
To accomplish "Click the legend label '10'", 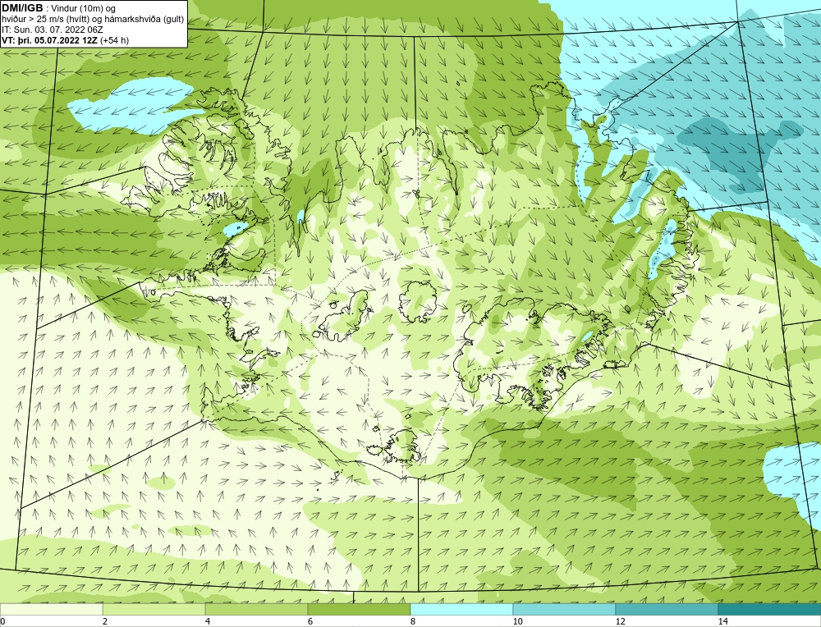I will click(x=518, y=622).
